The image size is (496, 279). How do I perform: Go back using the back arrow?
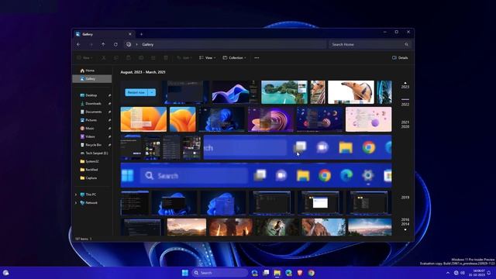click(78, 45)
